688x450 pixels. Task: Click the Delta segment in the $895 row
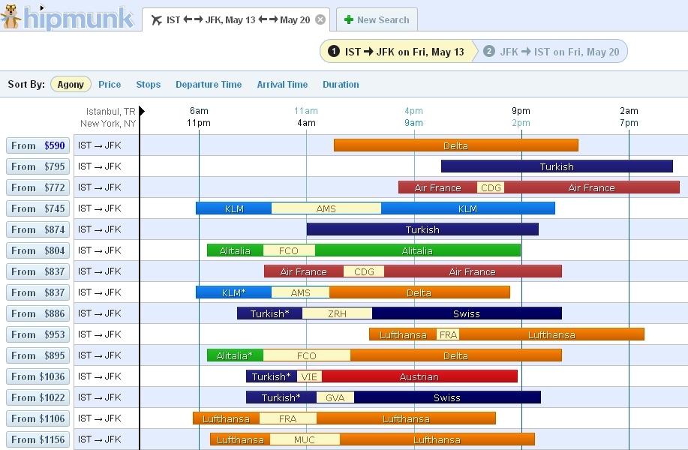(456, 355)
